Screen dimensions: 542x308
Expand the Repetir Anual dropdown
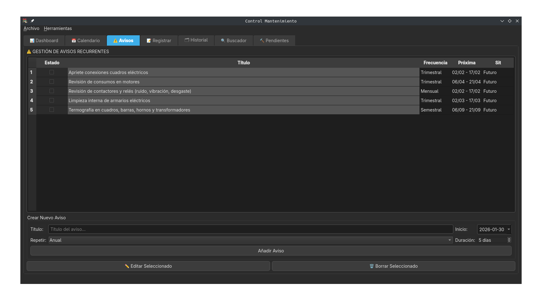click(x=450, y=240)
